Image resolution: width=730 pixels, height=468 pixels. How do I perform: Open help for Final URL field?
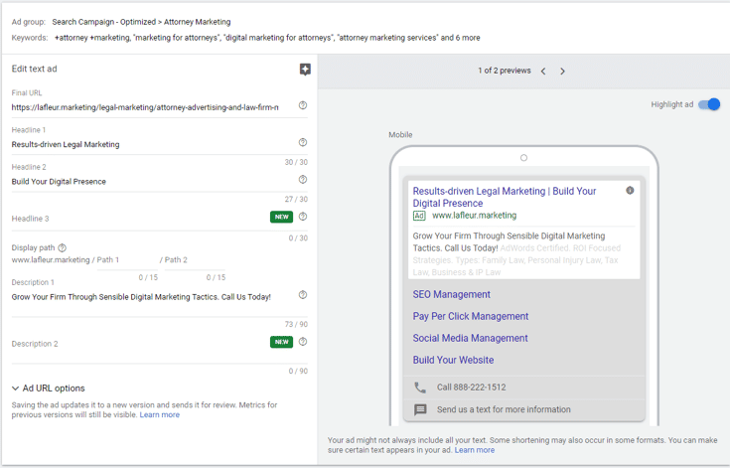point(303,105)
